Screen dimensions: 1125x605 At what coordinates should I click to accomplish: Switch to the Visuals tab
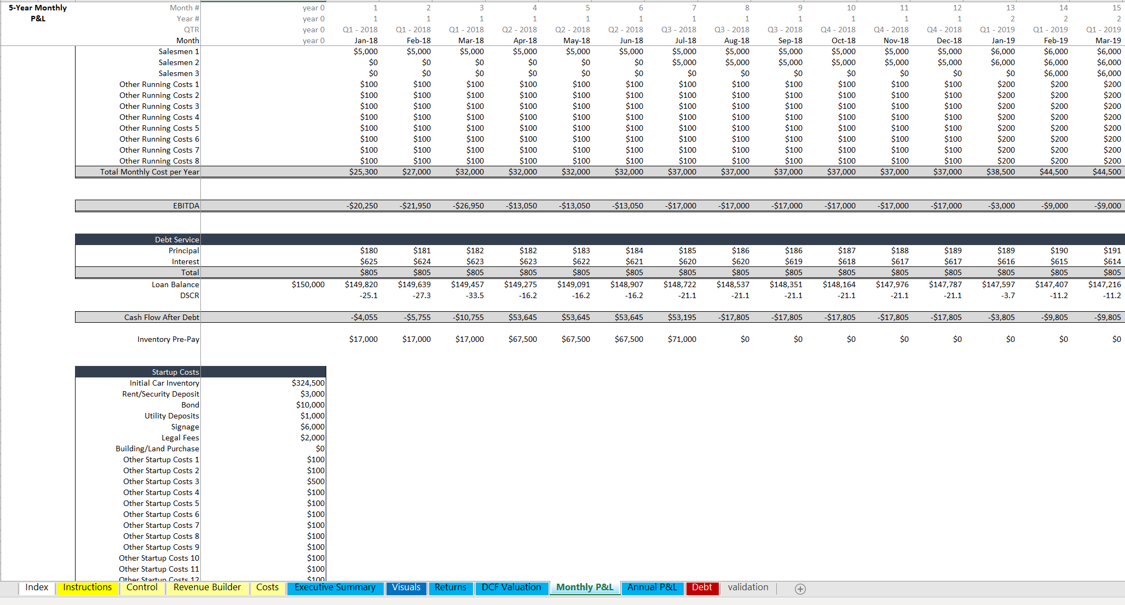point(406,587)
